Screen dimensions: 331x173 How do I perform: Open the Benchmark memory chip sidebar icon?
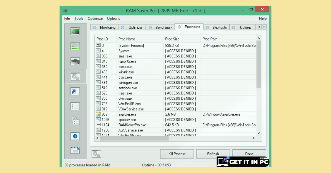point(75,61)
